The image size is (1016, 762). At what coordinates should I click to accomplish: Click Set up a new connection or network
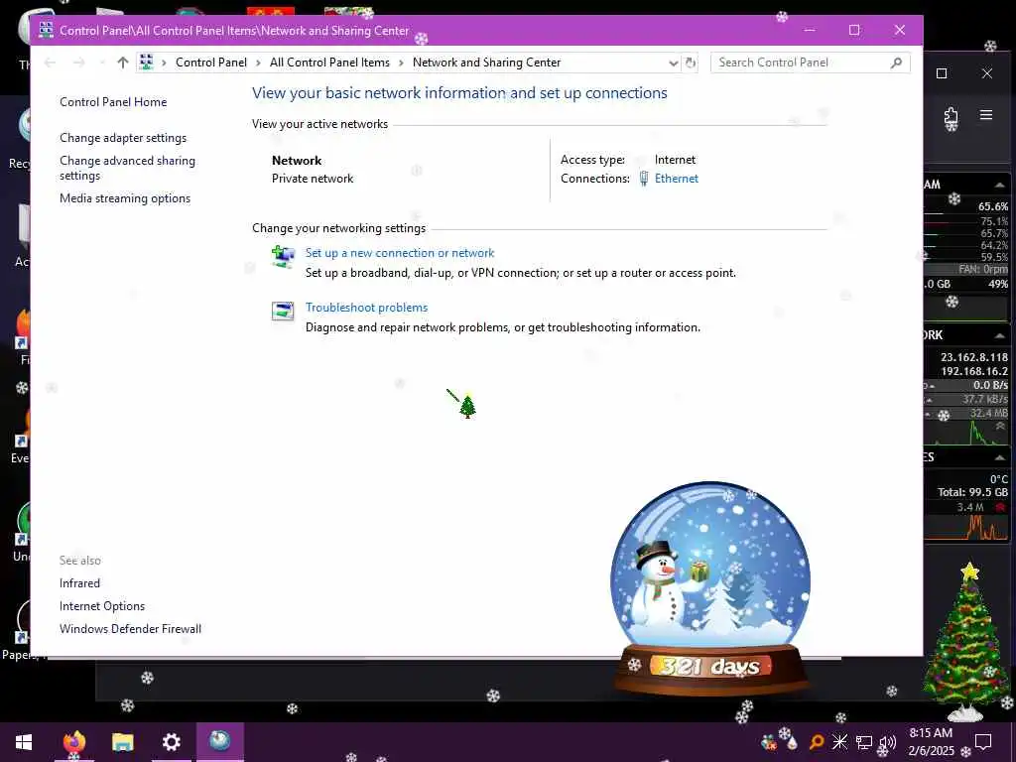(x=400, y=253)
